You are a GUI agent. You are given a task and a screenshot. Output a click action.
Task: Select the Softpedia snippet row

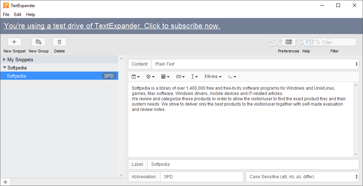click(59, 76)
